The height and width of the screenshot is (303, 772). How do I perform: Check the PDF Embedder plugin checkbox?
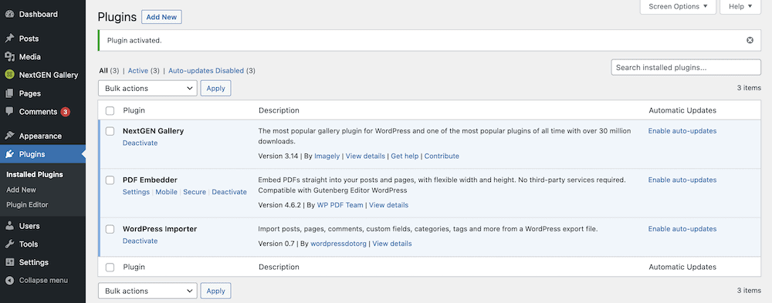[x=110, y=180]
